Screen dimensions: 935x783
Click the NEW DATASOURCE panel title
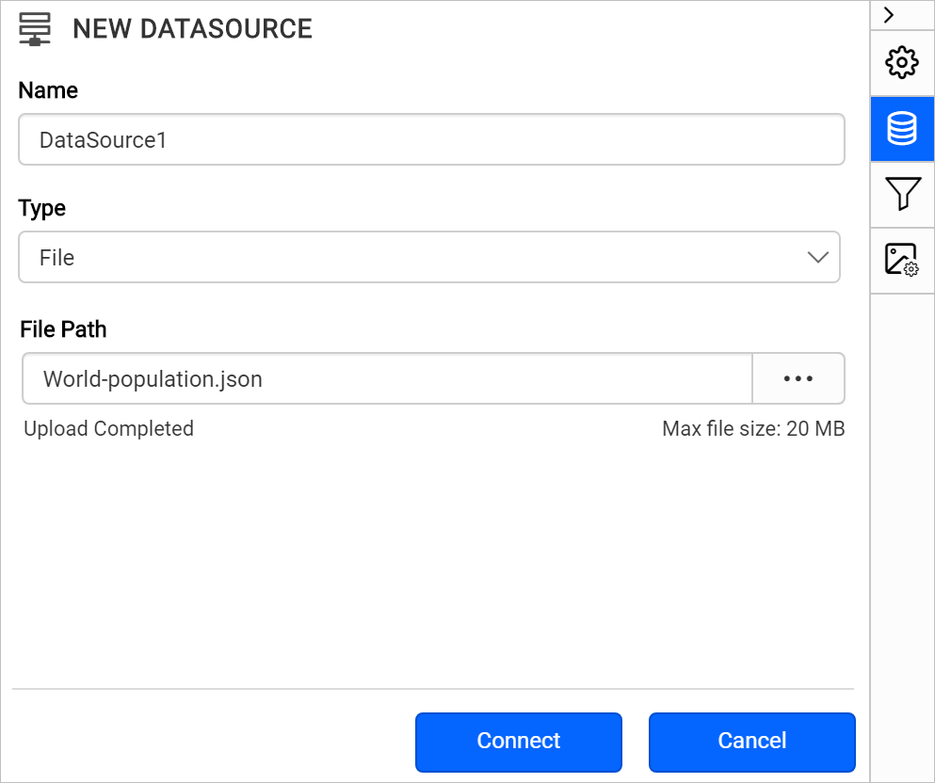(192, 28)
